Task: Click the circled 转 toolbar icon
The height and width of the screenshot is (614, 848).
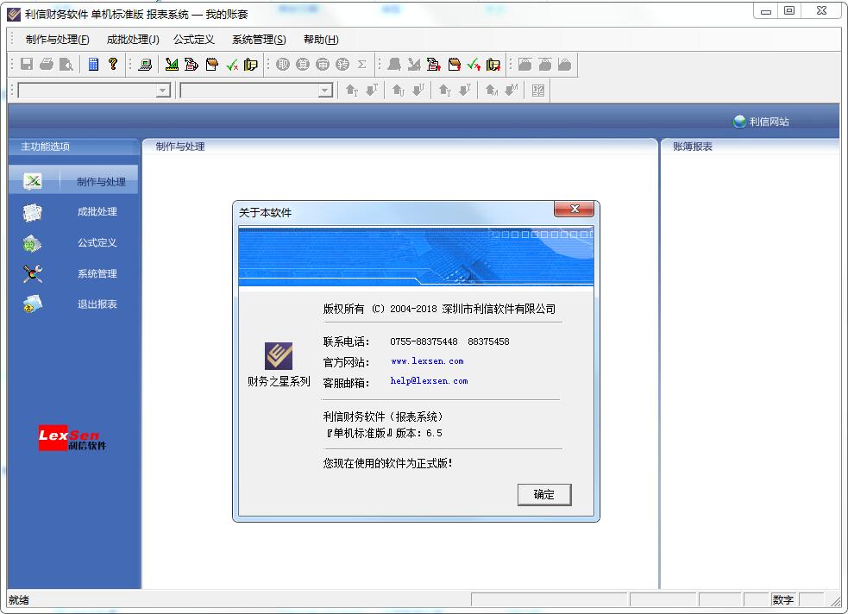Action: pos(342,65)
